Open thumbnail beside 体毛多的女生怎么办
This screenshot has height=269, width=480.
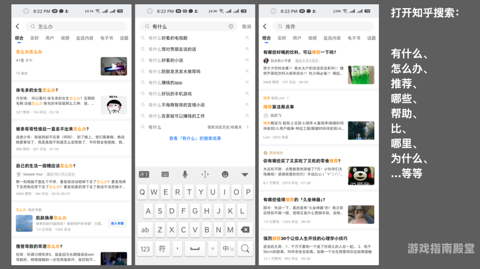click(113, 105)
